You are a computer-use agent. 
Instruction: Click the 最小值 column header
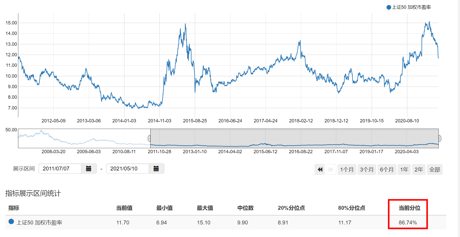(x=165, y=208)
